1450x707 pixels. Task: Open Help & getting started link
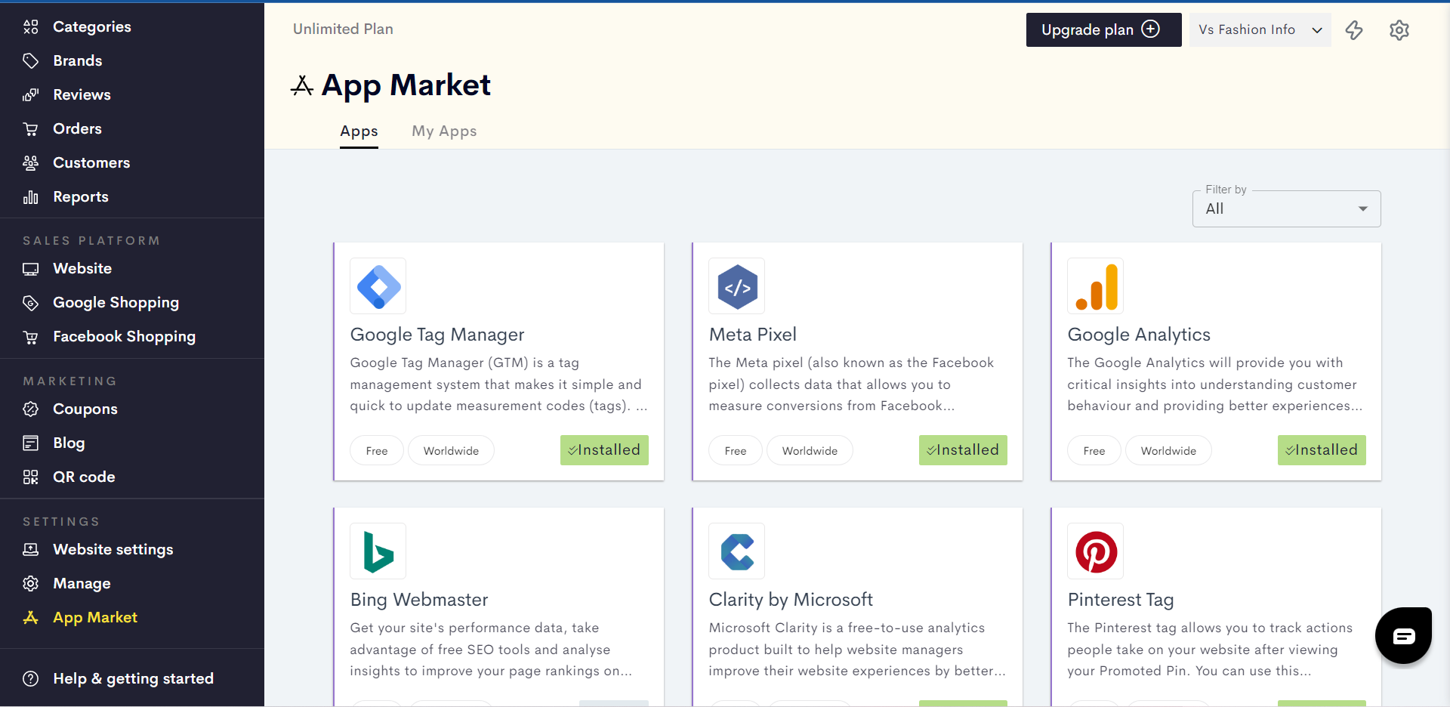133,678
